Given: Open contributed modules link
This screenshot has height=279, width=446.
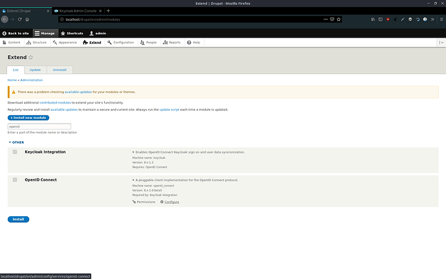Looking at the screenshot, I should tap(55, 102).
